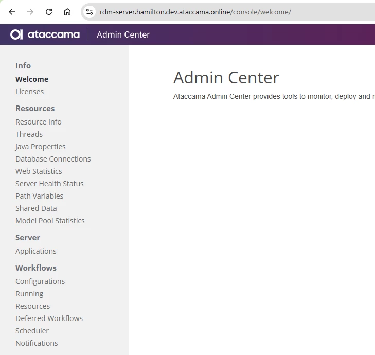
Task: Open workflow Notifications
Action: click(x=37, y=343)
